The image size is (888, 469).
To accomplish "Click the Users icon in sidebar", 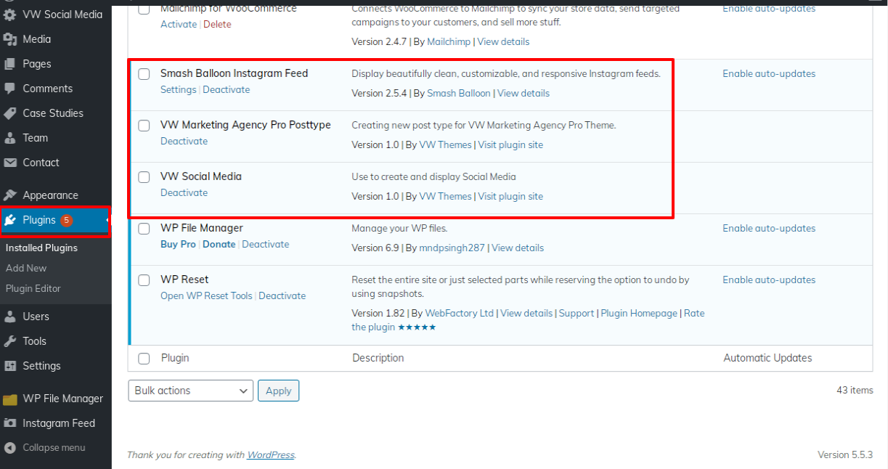I will click(x=10, y=317).
